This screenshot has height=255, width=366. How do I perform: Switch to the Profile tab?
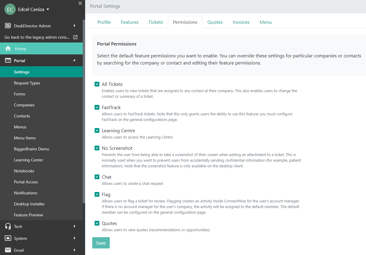[x=104, y=22]
